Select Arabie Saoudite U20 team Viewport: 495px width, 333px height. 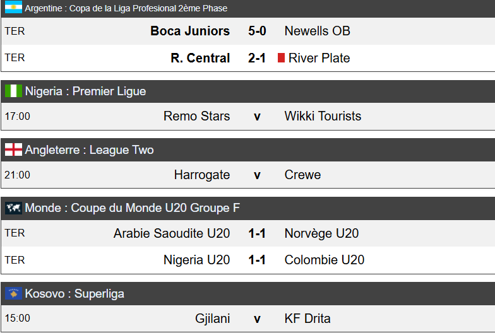(172, 233)
